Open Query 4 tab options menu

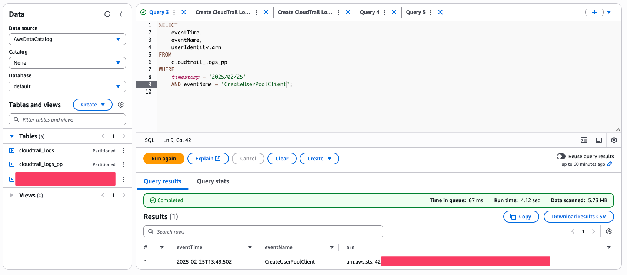[384, 12]
